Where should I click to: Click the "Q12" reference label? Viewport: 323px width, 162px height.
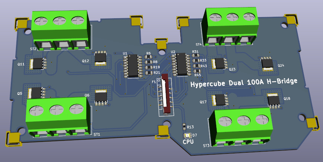(x=86, y=61)
